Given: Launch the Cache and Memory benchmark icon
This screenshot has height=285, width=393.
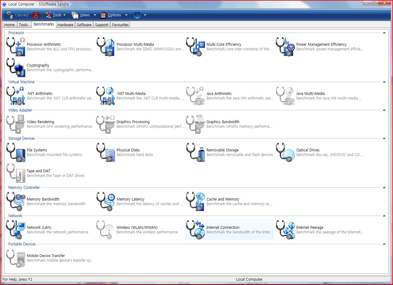Looking at the screenshot, I should point(195,201).
